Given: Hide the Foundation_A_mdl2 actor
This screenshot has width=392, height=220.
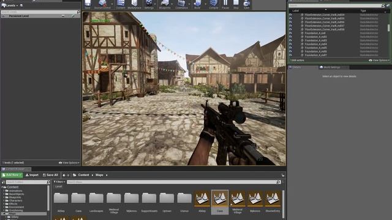Looking at the screenshot, I should (x=290, y=37).
